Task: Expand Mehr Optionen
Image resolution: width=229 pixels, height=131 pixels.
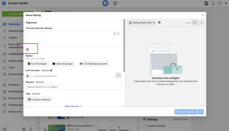Action: point(73,106)
